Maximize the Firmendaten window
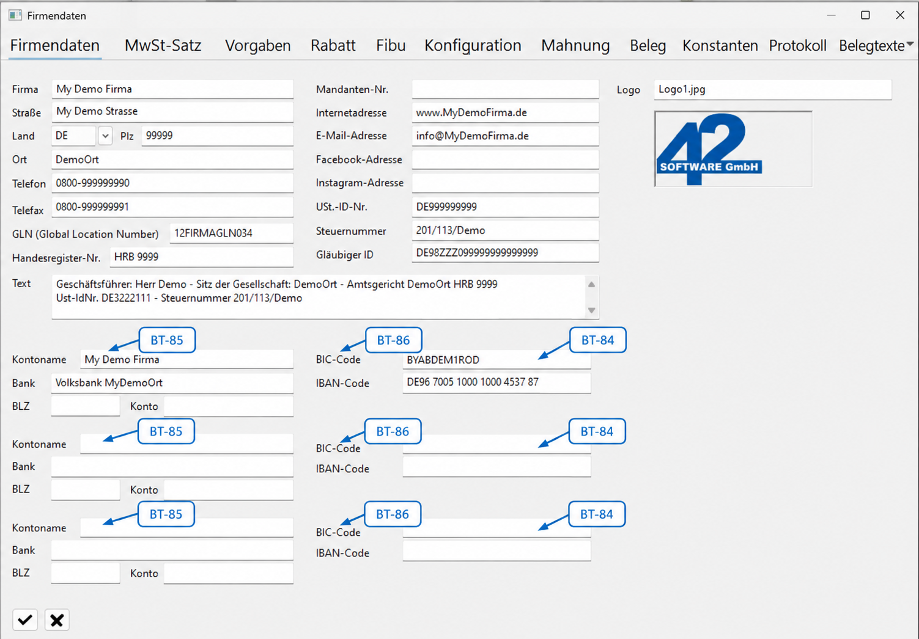 (865, 15)
